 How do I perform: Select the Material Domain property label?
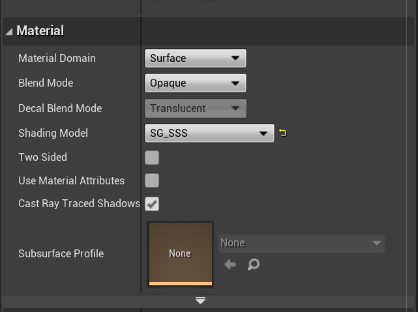(57, 59)
